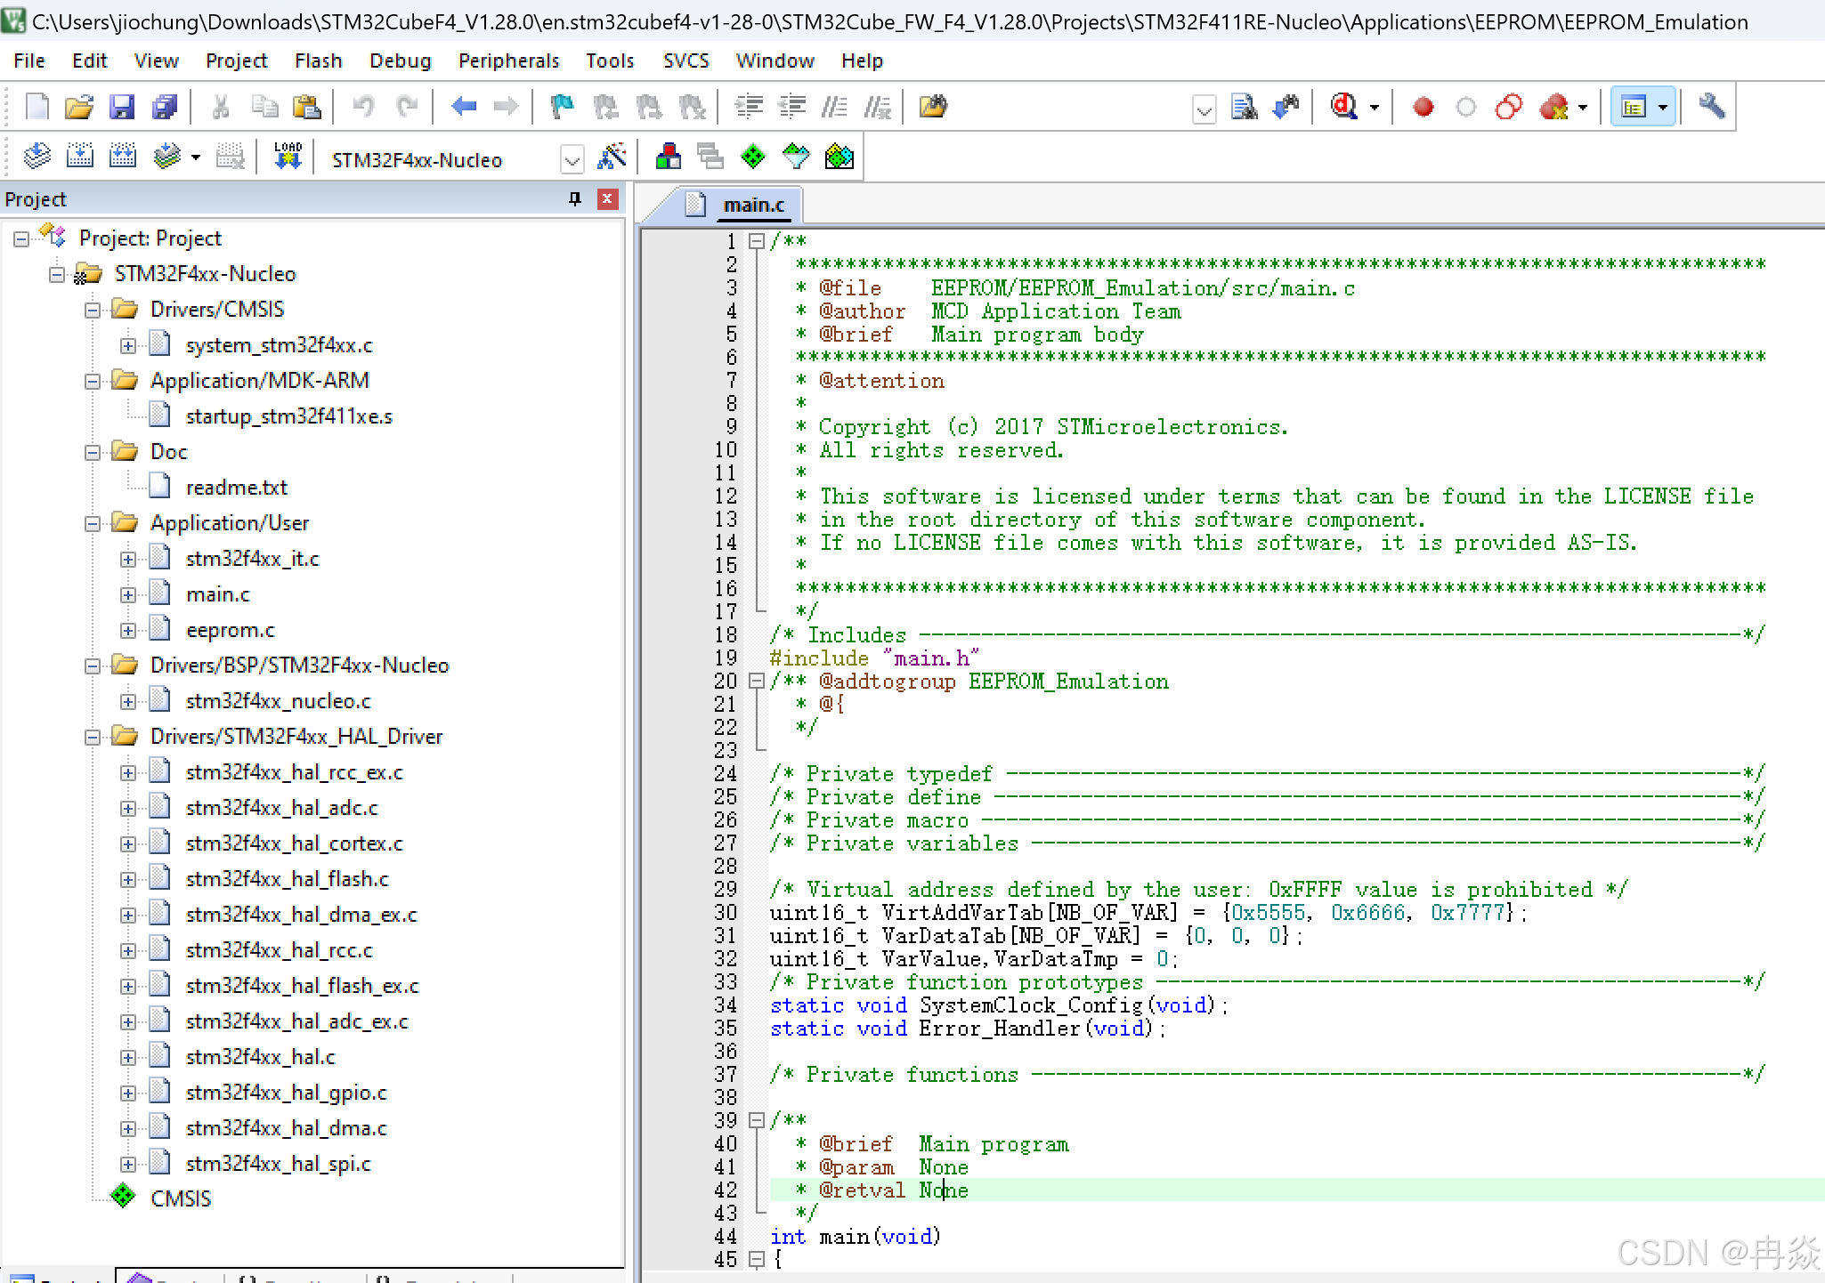Viewport: 1825px width, 1283px height.
Task: Open Manage Run-Time Environment green diamond icon
Action: tap(753, 157)
